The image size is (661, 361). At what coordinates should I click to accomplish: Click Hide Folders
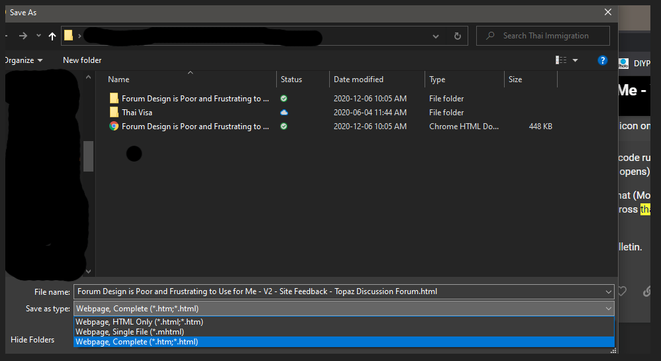[x=32, y=340]
